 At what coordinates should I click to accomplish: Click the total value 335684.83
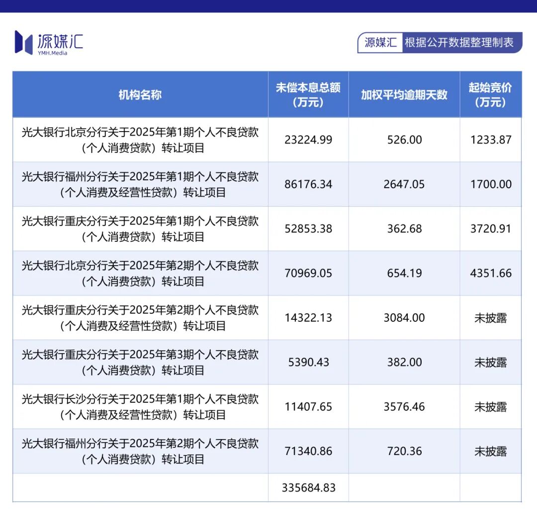[308, 488]
